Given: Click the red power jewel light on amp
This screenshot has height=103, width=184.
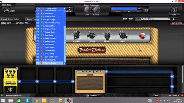Looking at the screenshot, I should [142, 36].
